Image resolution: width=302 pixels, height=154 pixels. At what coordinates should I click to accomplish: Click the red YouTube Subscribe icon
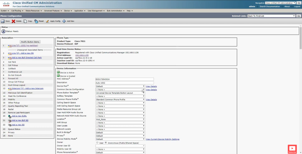tap(292, 149)
